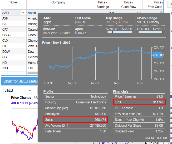Select the IBM ticker cell

pyautogui.click(x=14, y=68)
